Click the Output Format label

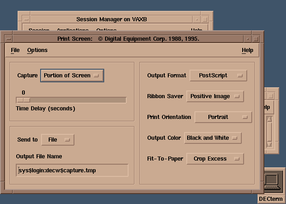pos(167,76)
